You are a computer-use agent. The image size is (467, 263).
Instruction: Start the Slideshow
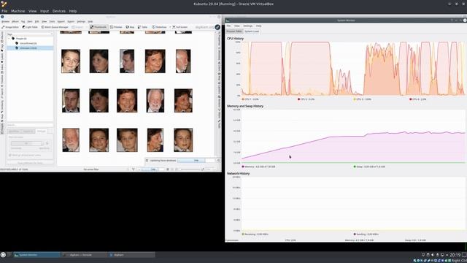coord(159,27)
